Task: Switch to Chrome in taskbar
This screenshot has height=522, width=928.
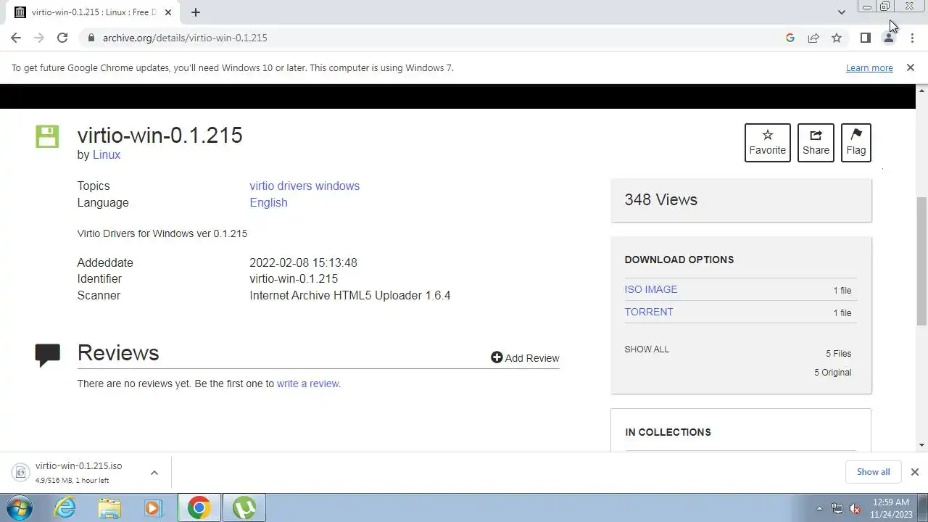Action: click(199, 507)
